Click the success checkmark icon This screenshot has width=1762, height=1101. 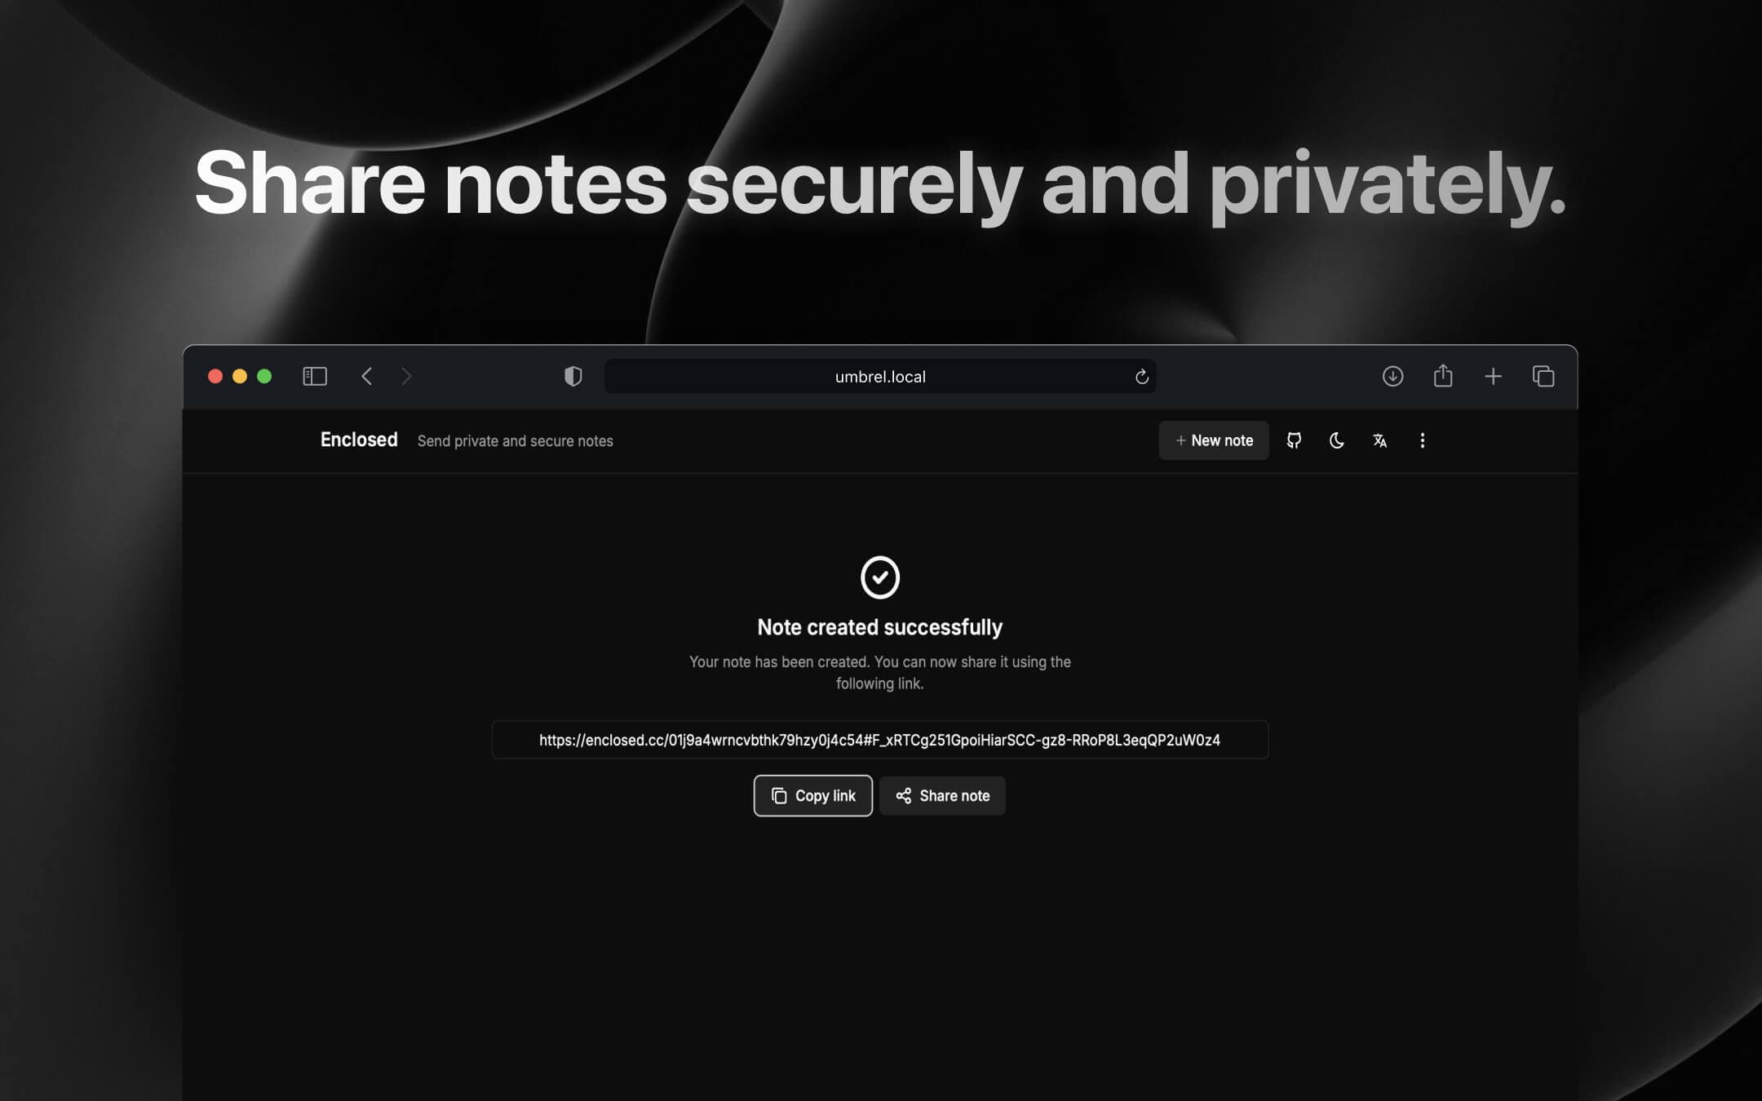click(880, 577)
